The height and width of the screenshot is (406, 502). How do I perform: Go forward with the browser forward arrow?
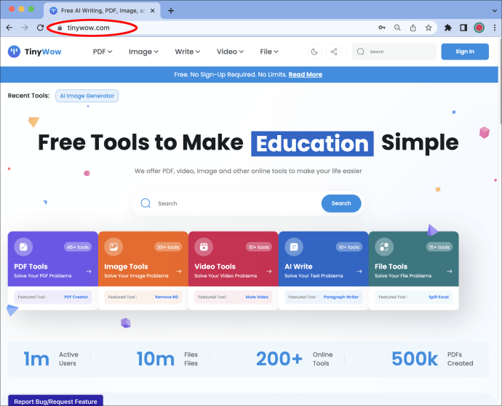click(25, 28)
